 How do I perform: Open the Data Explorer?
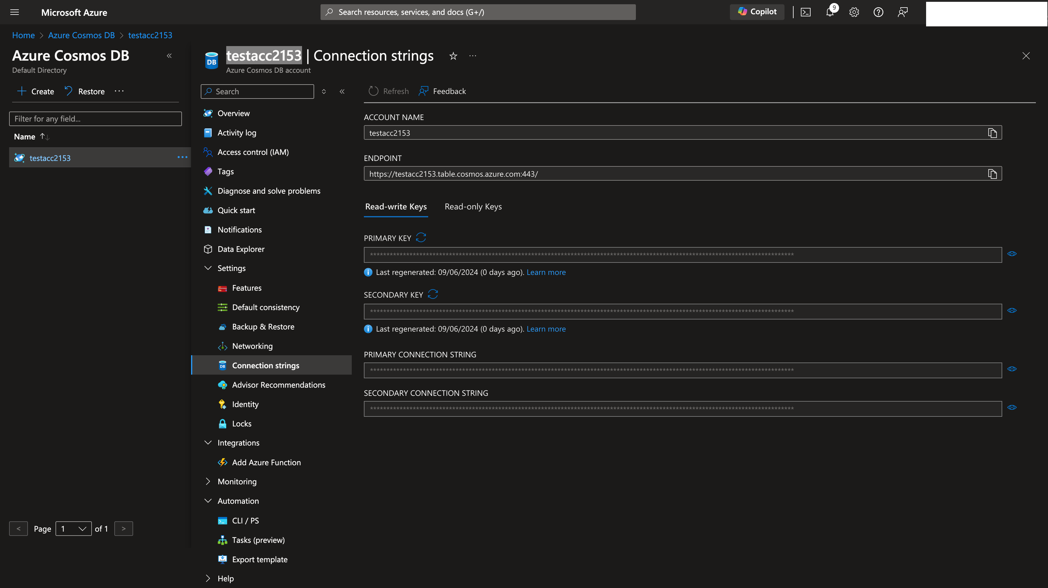(240, 249)
